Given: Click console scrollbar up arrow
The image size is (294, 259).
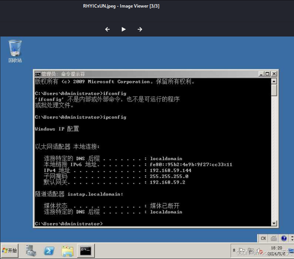Looking at the screenshot, I should (274, 81).
